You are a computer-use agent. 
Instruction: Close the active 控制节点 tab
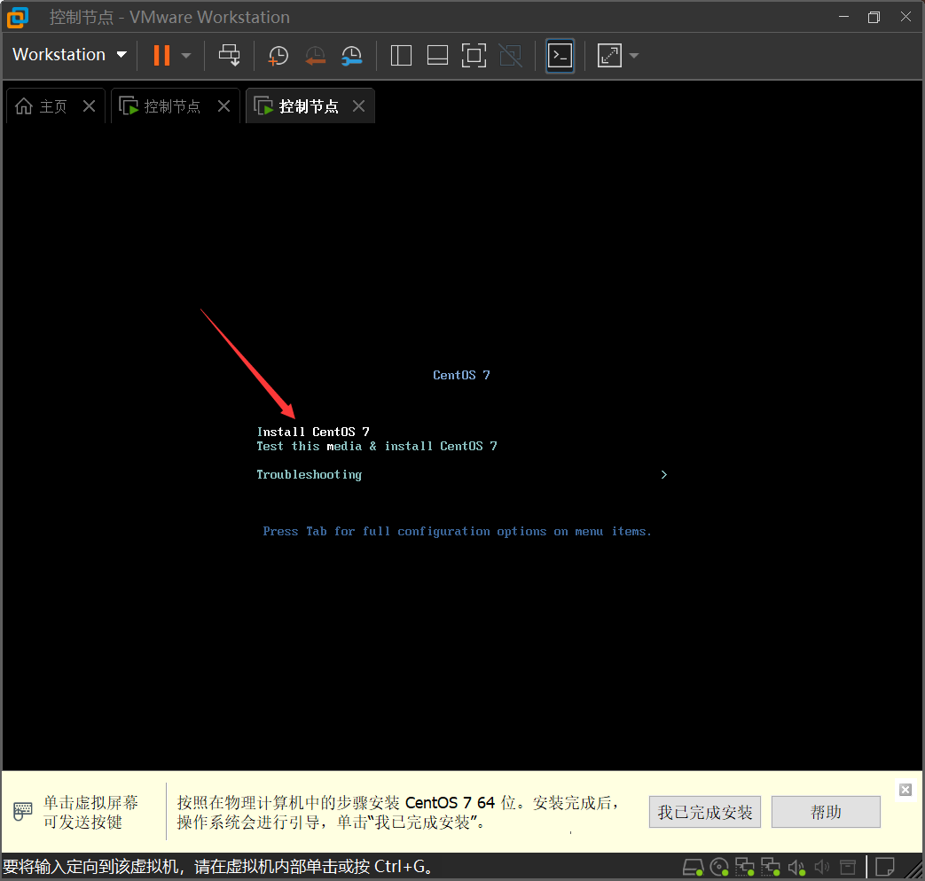tap(358, 106)
